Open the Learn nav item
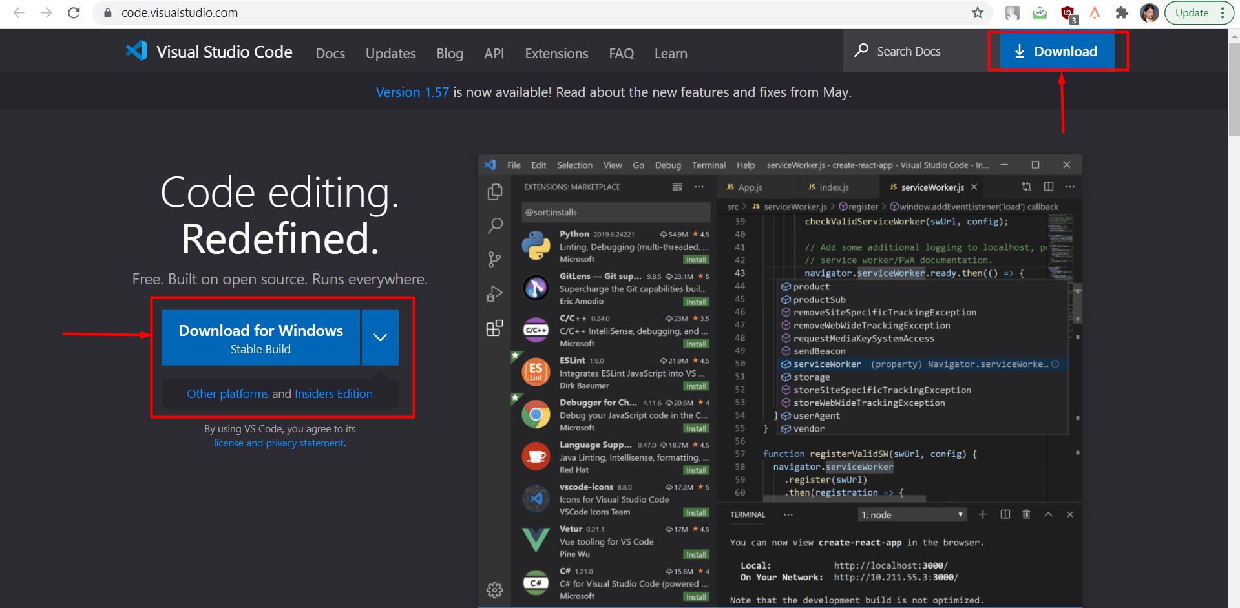 (671, 53)
